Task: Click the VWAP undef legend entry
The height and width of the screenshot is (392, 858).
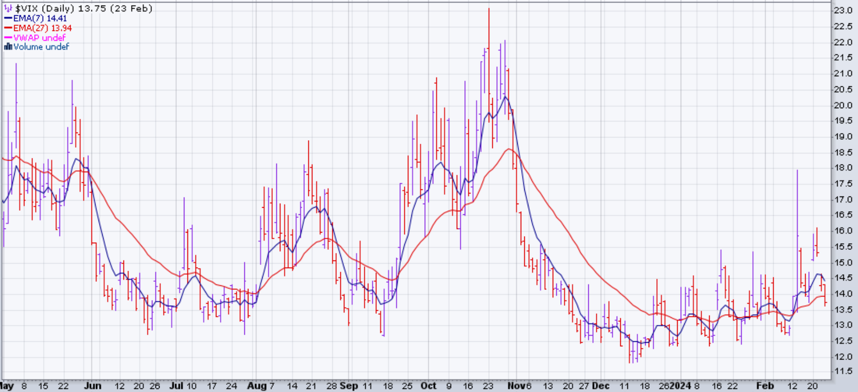Action: pyautogui.click(x=40, y=38)
